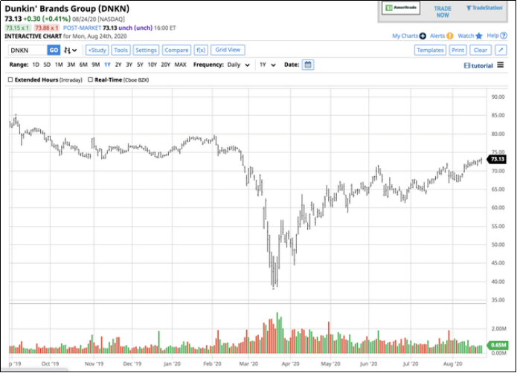Select the blue 1Y range

coord(107,65)
